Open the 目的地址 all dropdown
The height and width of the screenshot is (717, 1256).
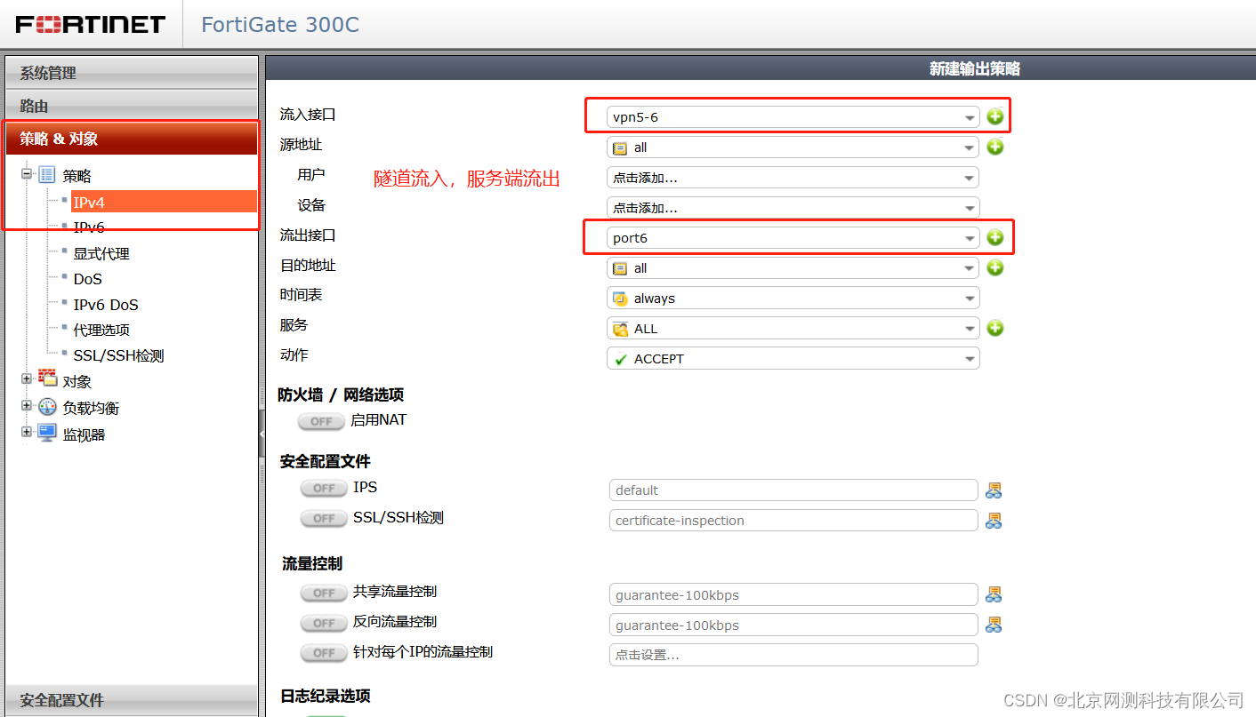pyautogui.click(x=793, y=268)
